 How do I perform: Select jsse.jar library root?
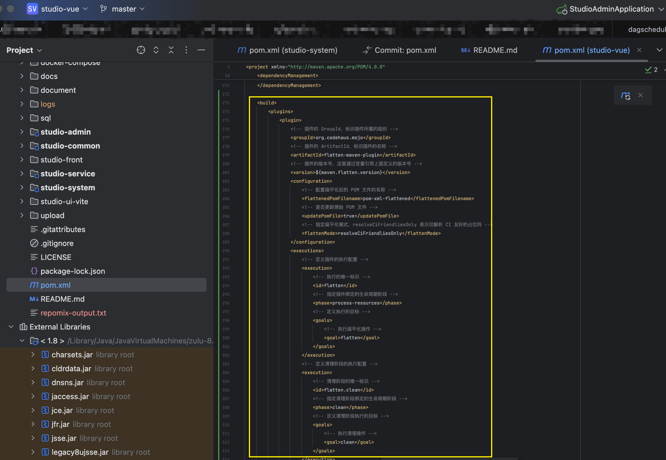point(85,438)
